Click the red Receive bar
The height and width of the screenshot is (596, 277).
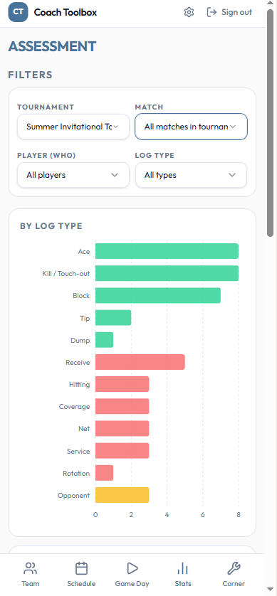pos(140,362)
